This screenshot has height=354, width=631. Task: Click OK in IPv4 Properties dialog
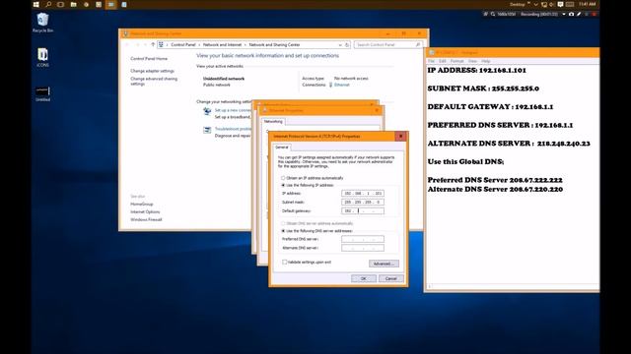pyautogui.click(x=364, y=278)
